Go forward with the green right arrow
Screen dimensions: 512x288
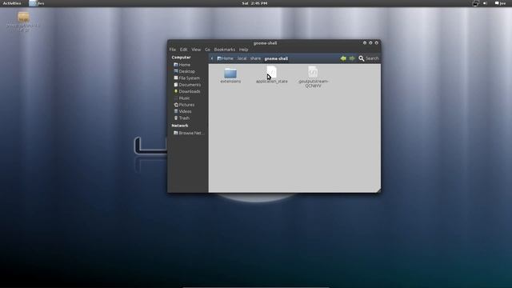point(352,58)
